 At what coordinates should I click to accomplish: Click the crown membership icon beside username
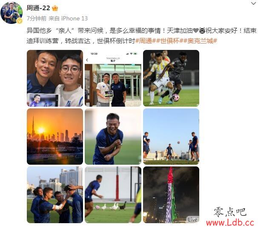click(x=55, y=8)
